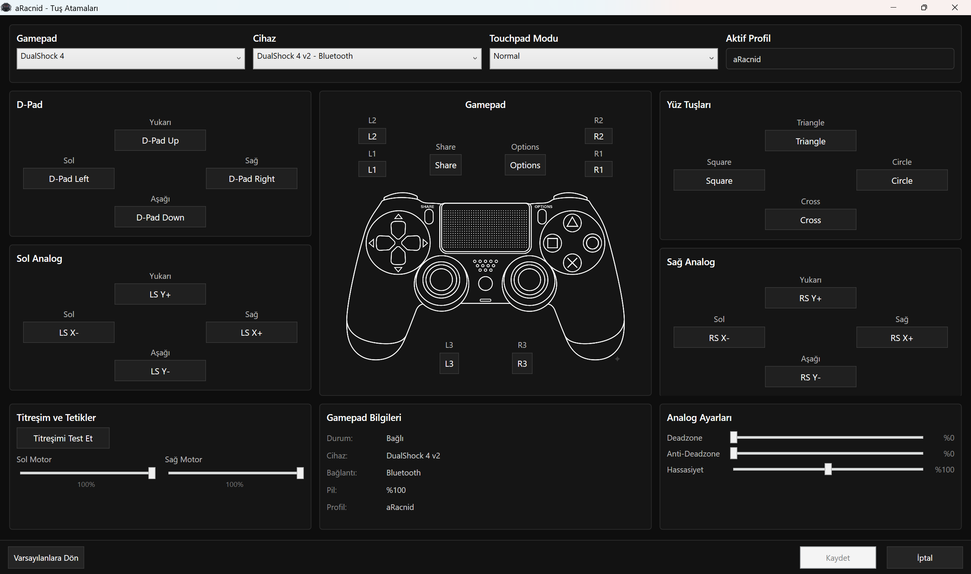Screen dimensions: 971x574
Task: Click the aRacnid app icon in title bar
Action: click(6, 7)
